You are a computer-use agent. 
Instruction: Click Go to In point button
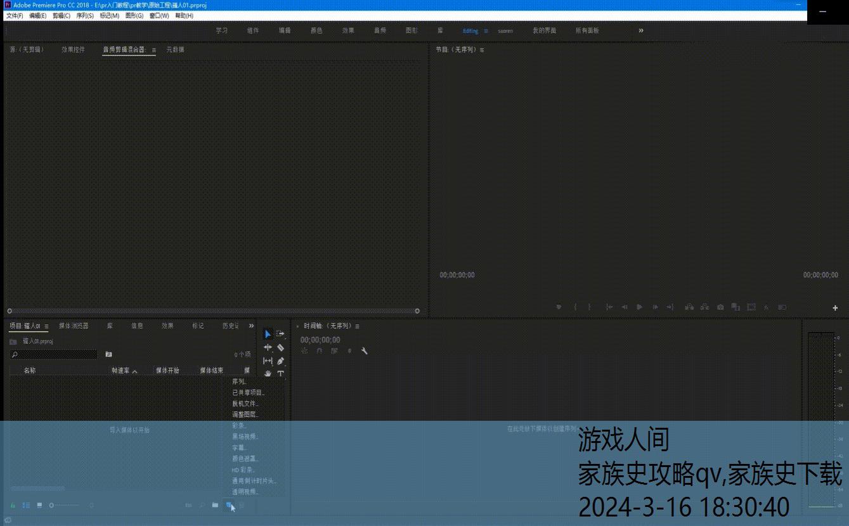609,307
